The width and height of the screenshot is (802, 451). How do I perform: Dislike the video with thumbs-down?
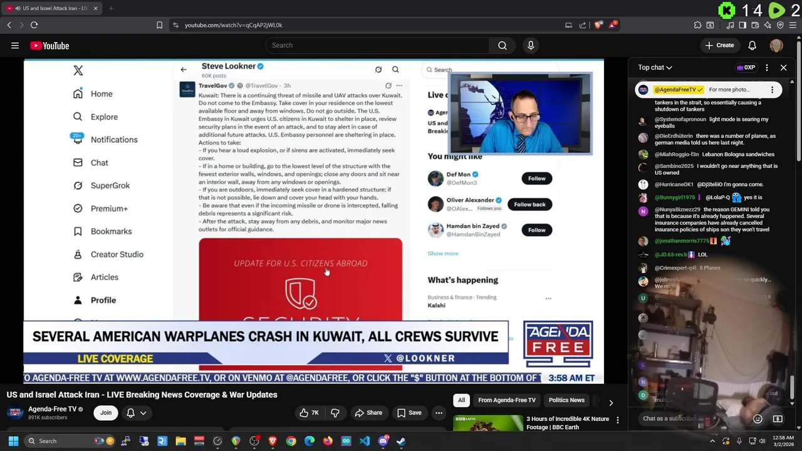335,413
